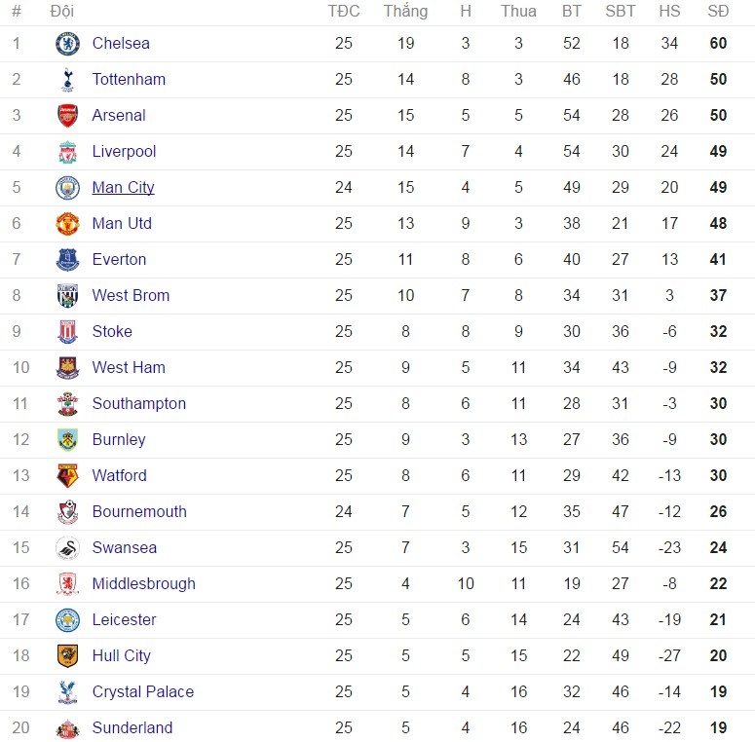
Task: Click the Chelsea club crest icon
Action: coord(67,44)
